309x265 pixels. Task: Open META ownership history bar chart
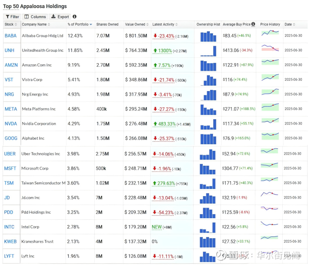click(208, 110)
